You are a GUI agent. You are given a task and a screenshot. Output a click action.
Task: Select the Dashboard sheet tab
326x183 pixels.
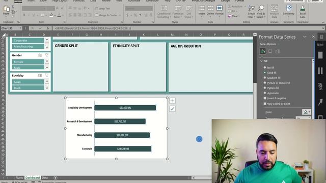click(33, 178)
